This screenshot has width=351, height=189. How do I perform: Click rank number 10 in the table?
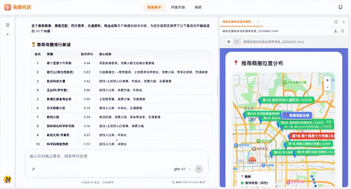pyautogui.click(x=38, y=144)
